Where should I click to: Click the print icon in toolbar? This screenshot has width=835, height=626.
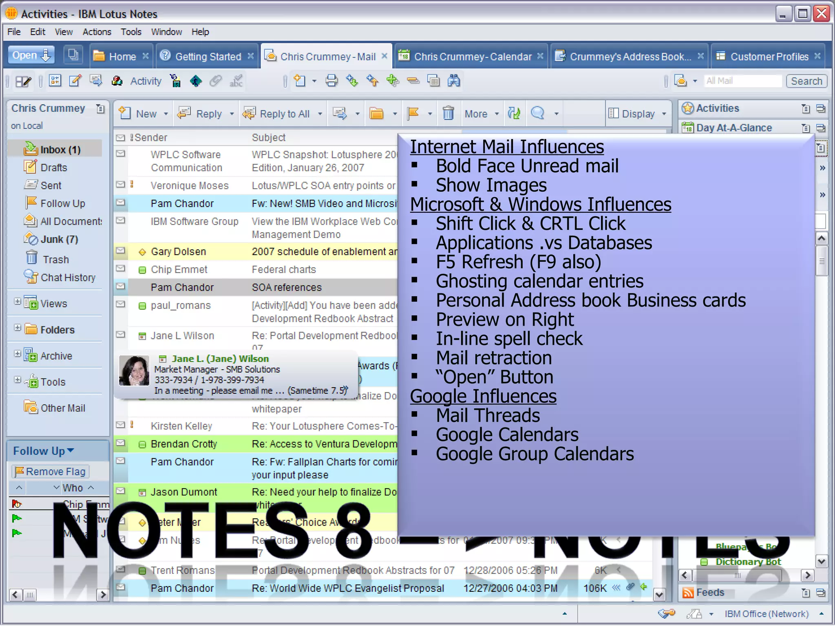click(331, 81)
